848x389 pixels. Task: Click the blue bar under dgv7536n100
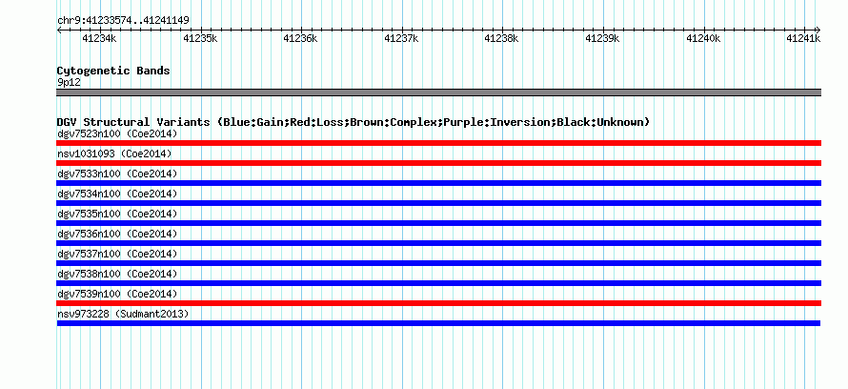[439, 243]
